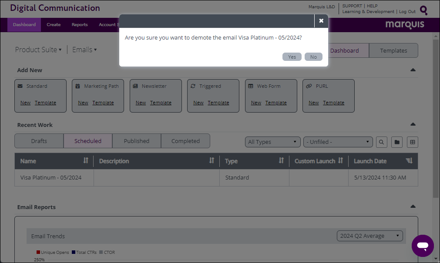
Task: Close the demote confirmation dialog
Action: pyautogui.click(x=321, y=21)
